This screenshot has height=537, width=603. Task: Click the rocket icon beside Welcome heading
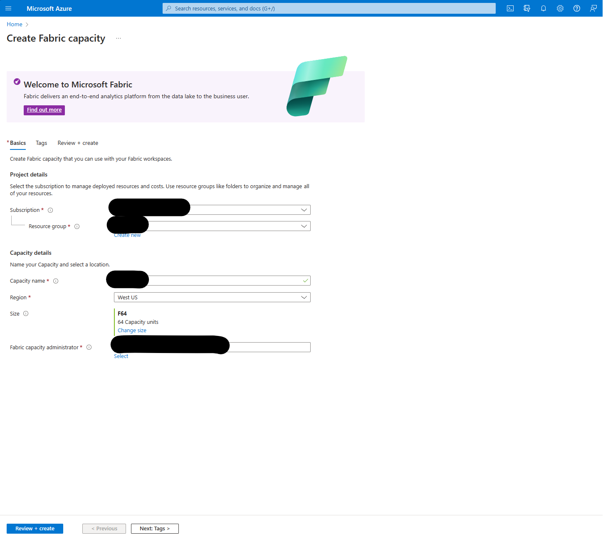(17, 82)
